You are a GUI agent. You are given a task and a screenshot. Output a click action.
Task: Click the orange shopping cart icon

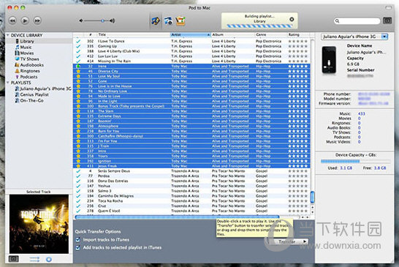point(180,20)
